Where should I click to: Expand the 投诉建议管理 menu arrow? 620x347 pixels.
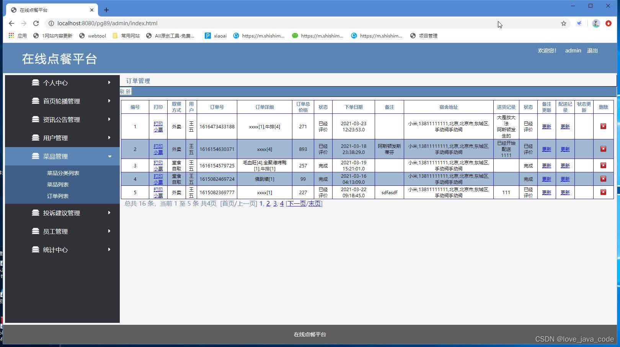109,213
